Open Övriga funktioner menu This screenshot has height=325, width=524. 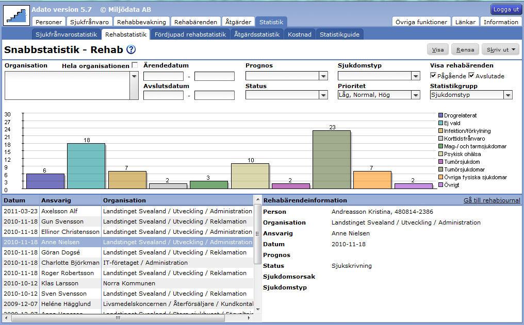(421, 22)
